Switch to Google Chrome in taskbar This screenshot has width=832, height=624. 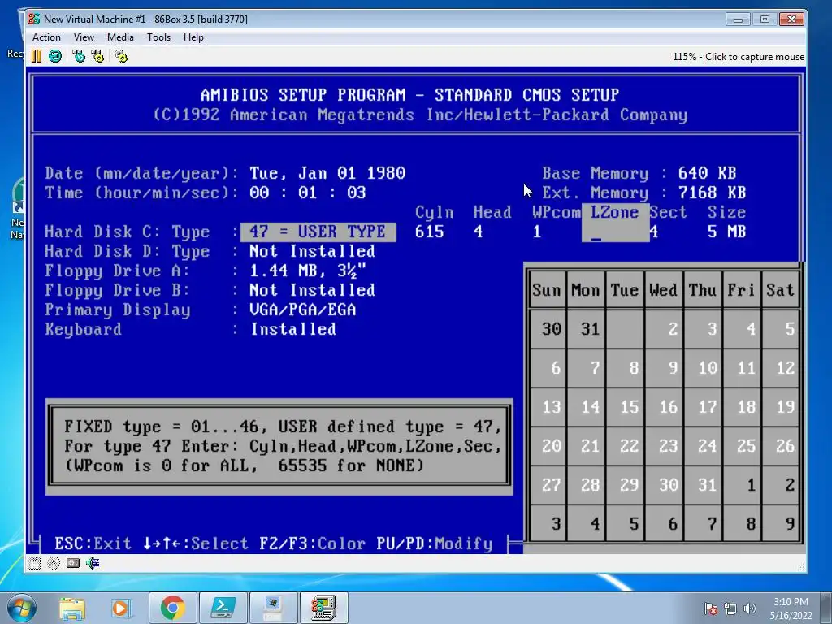click(172, 608)
